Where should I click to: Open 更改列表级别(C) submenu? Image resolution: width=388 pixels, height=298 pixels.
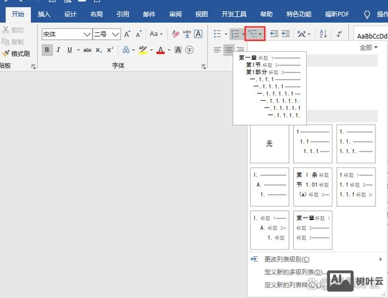[x=316, y=259]
